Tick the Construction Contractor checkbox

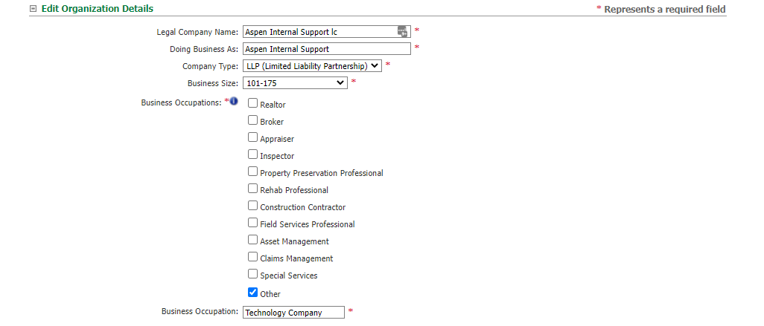click(252, 206)
